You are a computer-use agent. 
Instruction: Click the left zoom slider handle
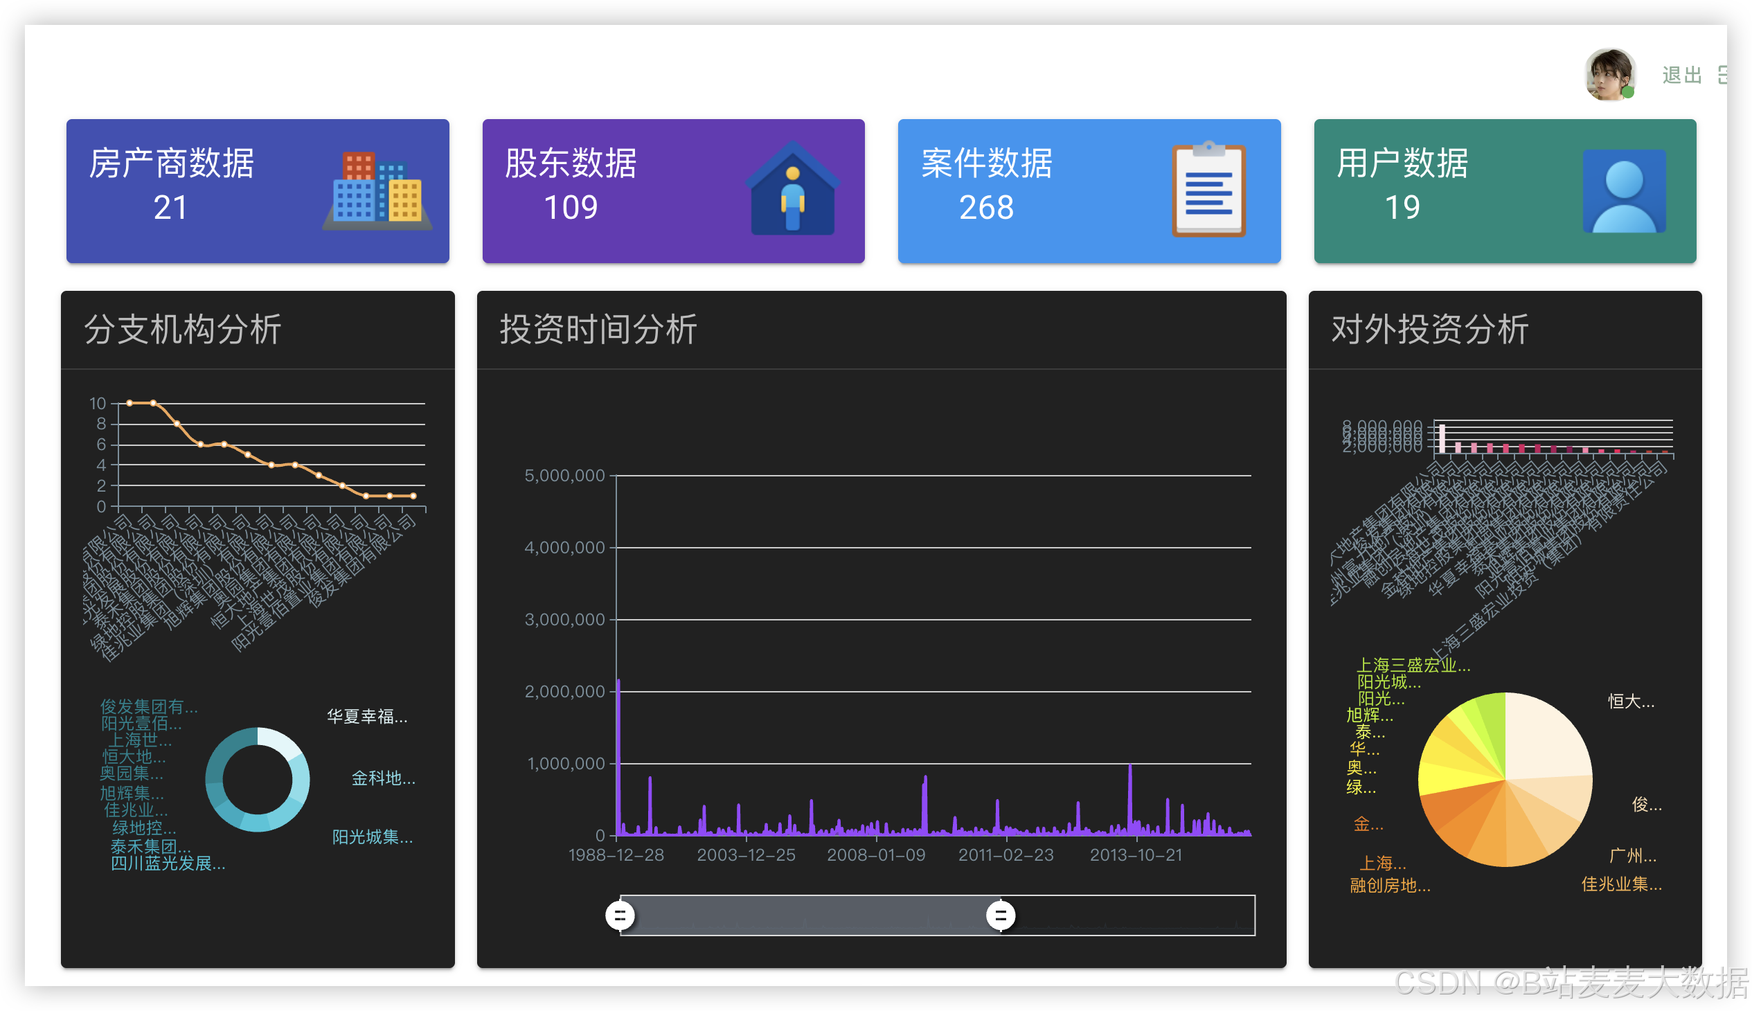pyautogui.click(x=620, y=915)
